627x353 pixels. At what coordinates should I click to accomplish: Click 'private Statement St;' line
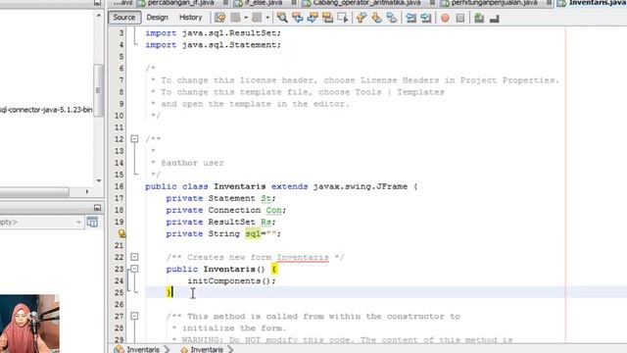click(220, 198)
